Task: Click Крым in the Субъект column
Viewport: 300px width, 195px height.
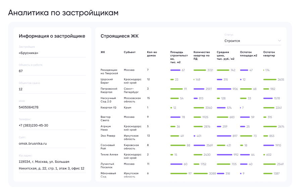Action: (x=128, y=107)
